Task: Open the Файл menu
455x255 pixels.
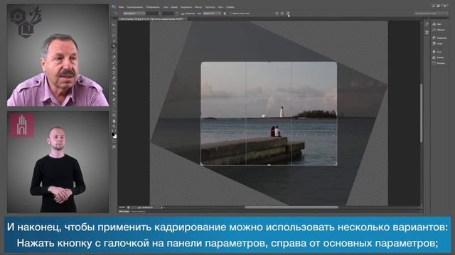Action: coord(122,7)
